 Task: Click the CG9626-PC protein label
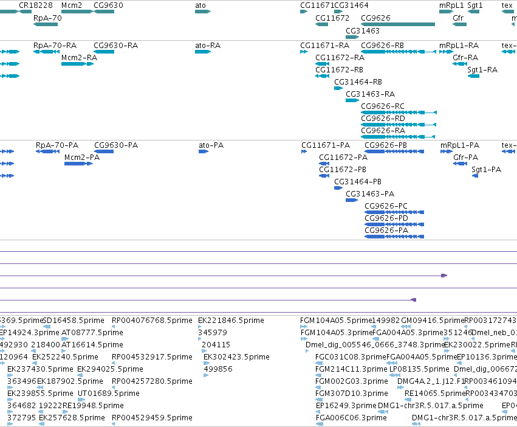coord(386,206)
